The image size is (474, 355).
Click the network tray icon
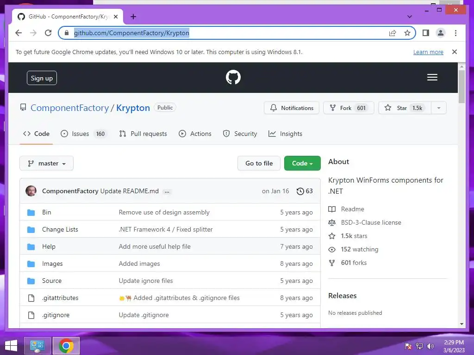pos(419,346)
